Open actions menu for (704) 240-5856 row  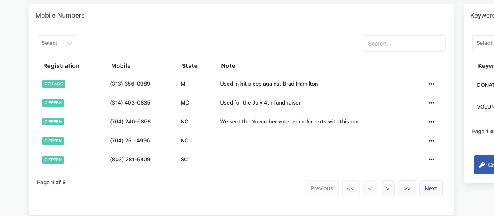point(431,122)
